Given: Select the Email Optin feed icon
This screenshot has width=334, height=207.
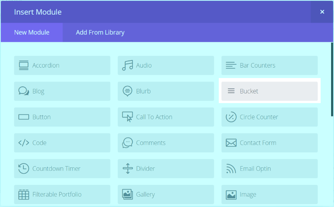Looking at the screenshot, I should click(x=231, y=169).
